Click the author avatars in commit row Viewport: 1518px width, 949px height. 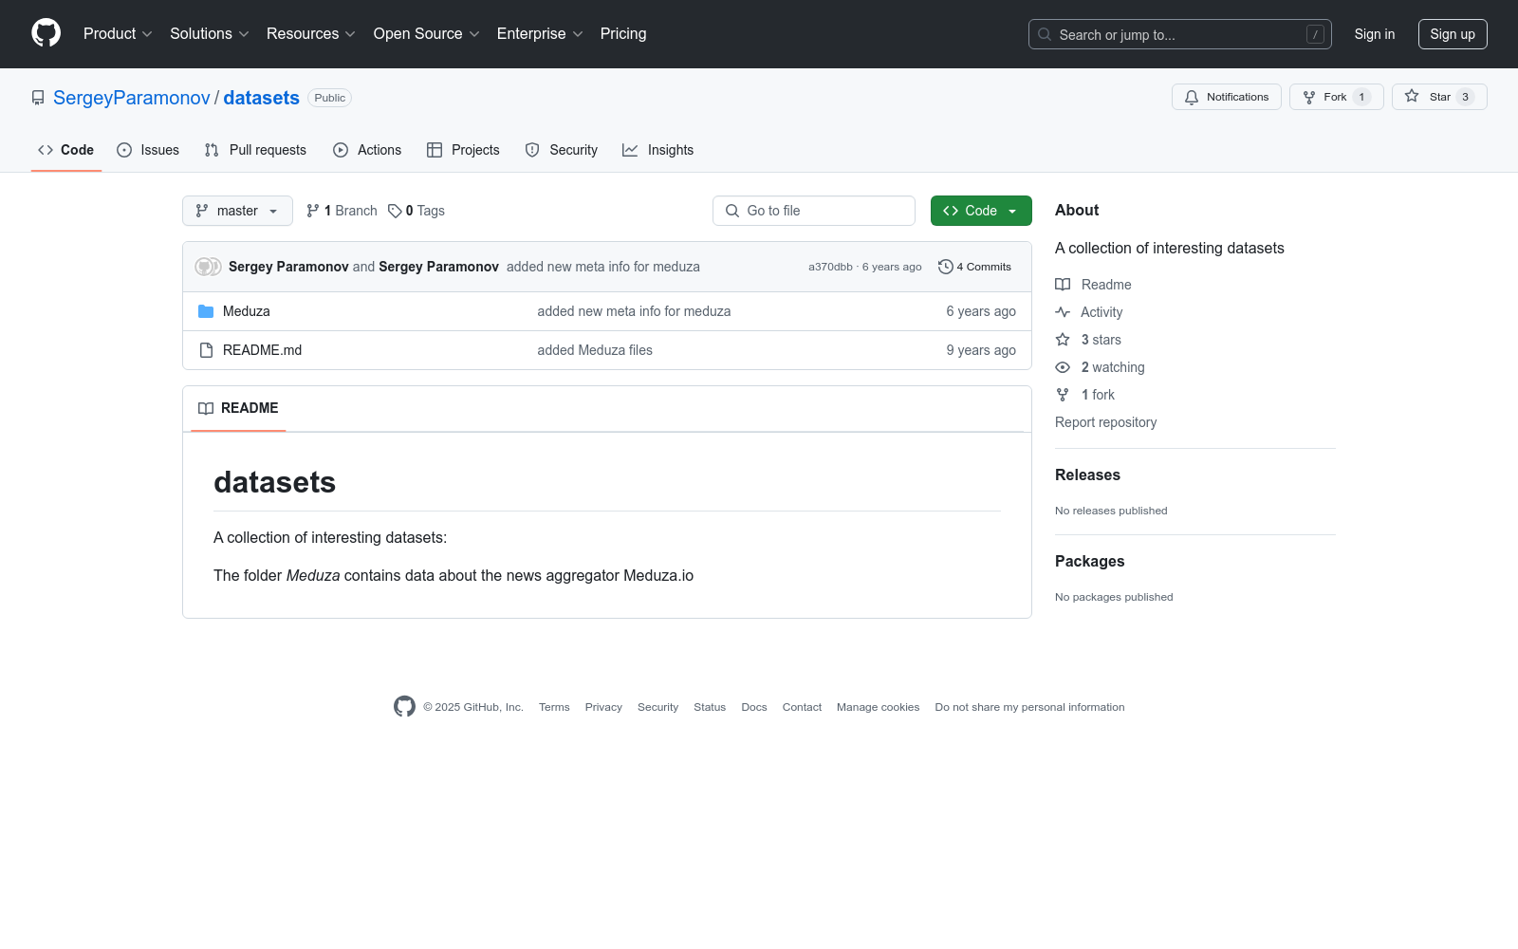208,267
